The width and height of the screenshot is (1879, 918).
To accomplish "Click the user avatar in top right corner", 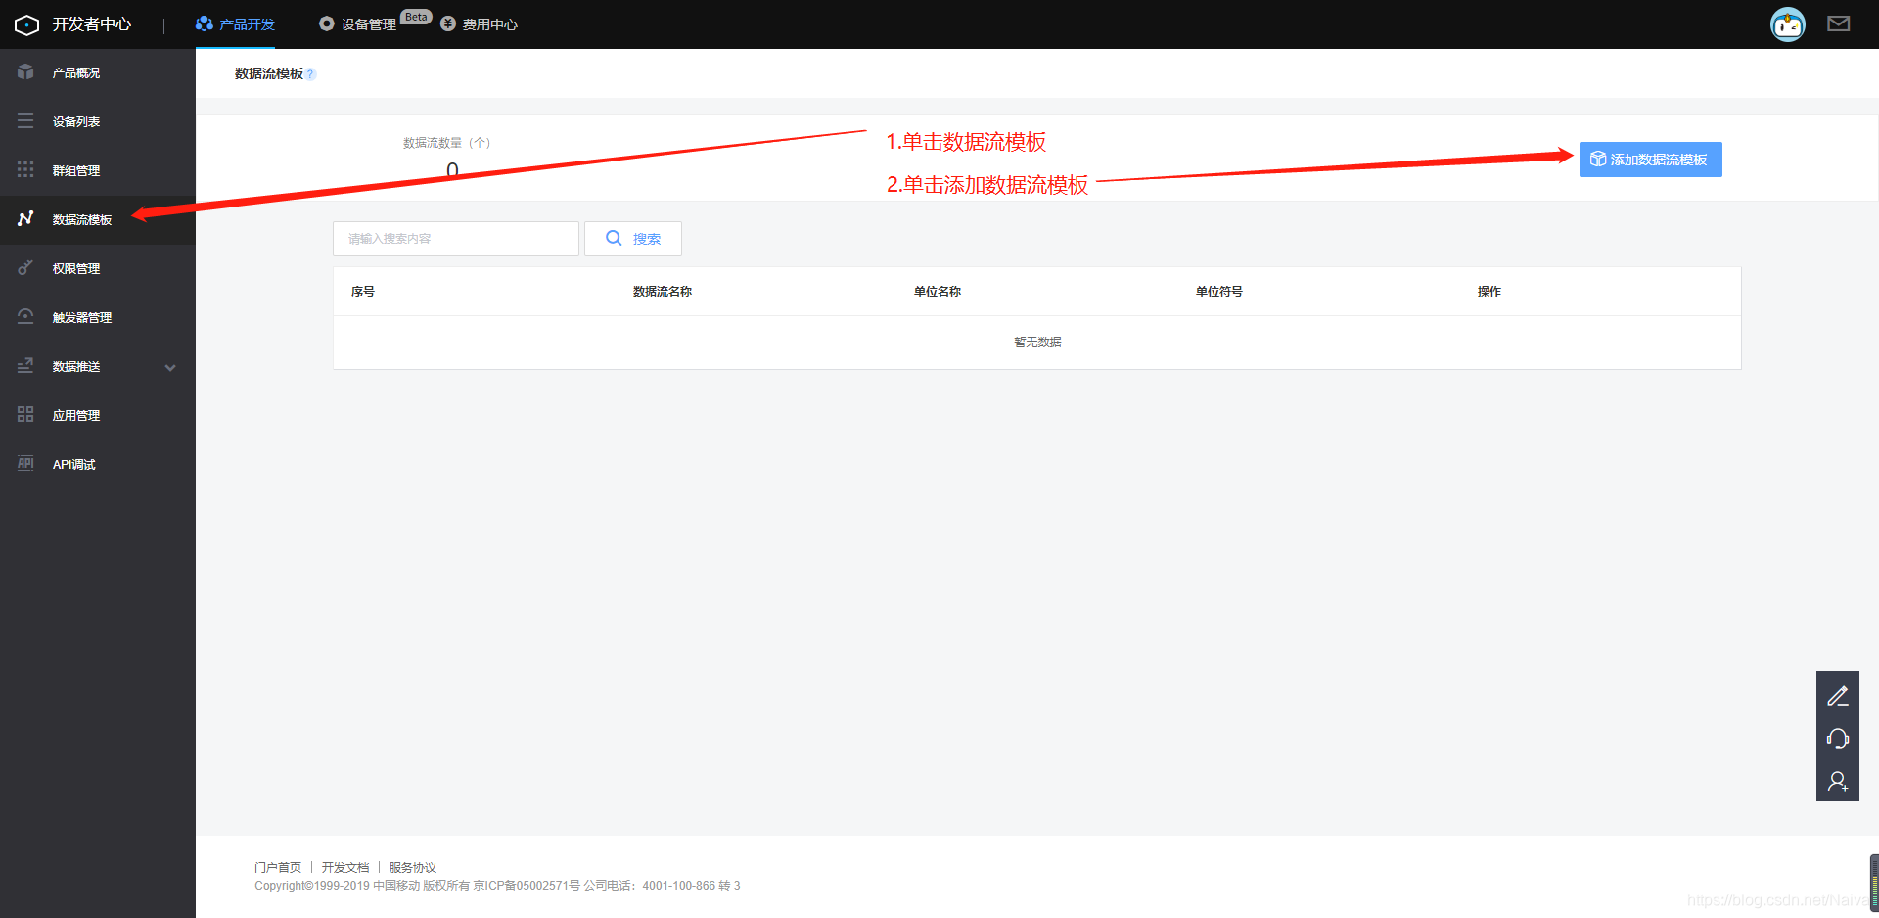I will [x=1787, y=23].
